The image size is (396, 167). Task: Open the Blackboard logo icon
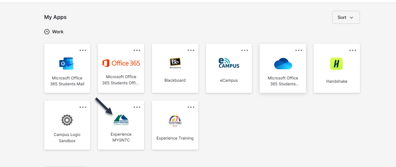(x=175, y=63)
